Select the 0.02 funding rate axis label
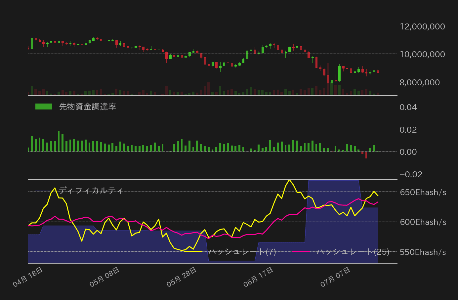 click(x=408, y=130)
